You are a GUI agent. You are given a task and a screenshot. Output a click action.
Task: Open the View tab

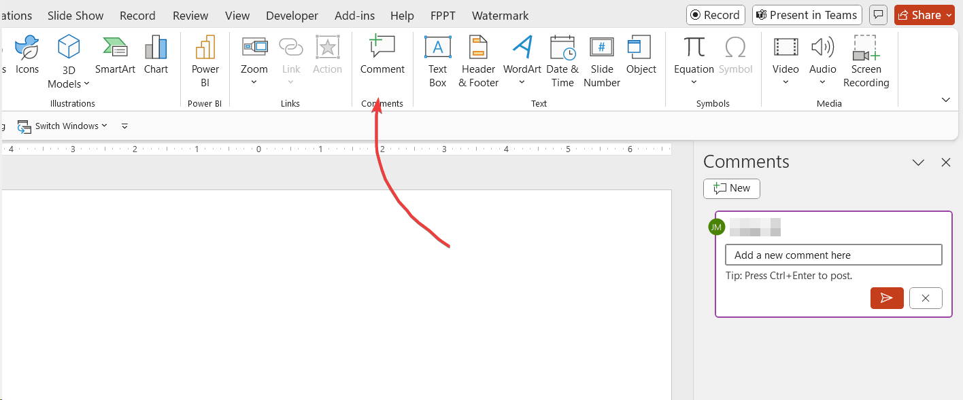click(x=237, y=16)
